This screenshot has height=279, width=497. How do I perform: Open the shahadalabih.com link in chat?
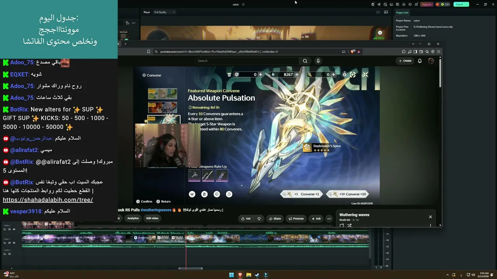48,200
